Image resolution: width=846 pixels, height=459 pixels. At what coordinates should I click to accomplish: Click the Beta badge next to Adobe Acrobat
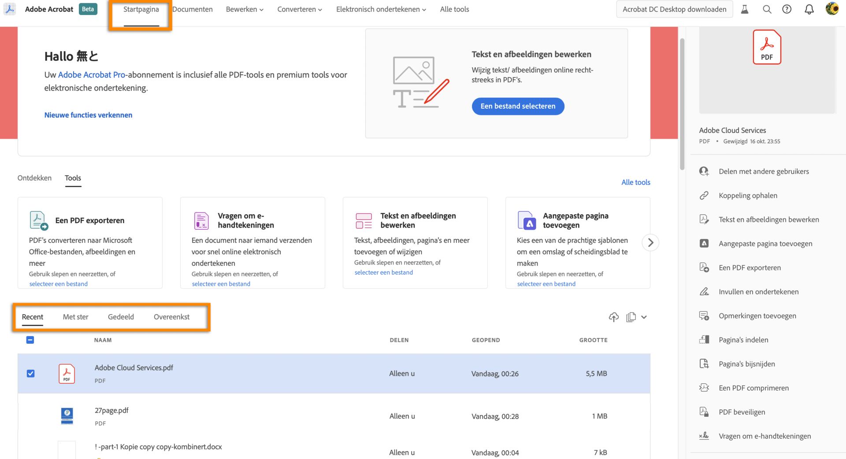(x=88, y=9)
